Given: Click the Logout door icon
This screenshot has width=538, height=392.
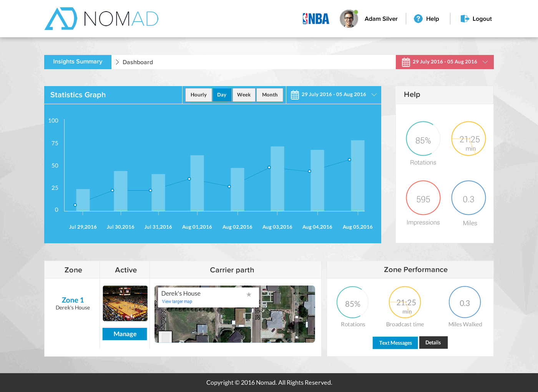Looking at the screenshot, I should 465,19.
